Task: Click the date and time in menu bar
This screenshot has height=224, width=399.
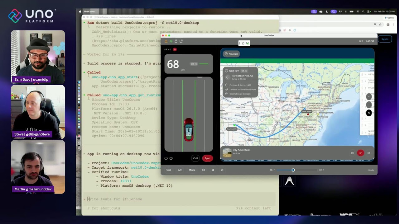Action: [384, 12]
